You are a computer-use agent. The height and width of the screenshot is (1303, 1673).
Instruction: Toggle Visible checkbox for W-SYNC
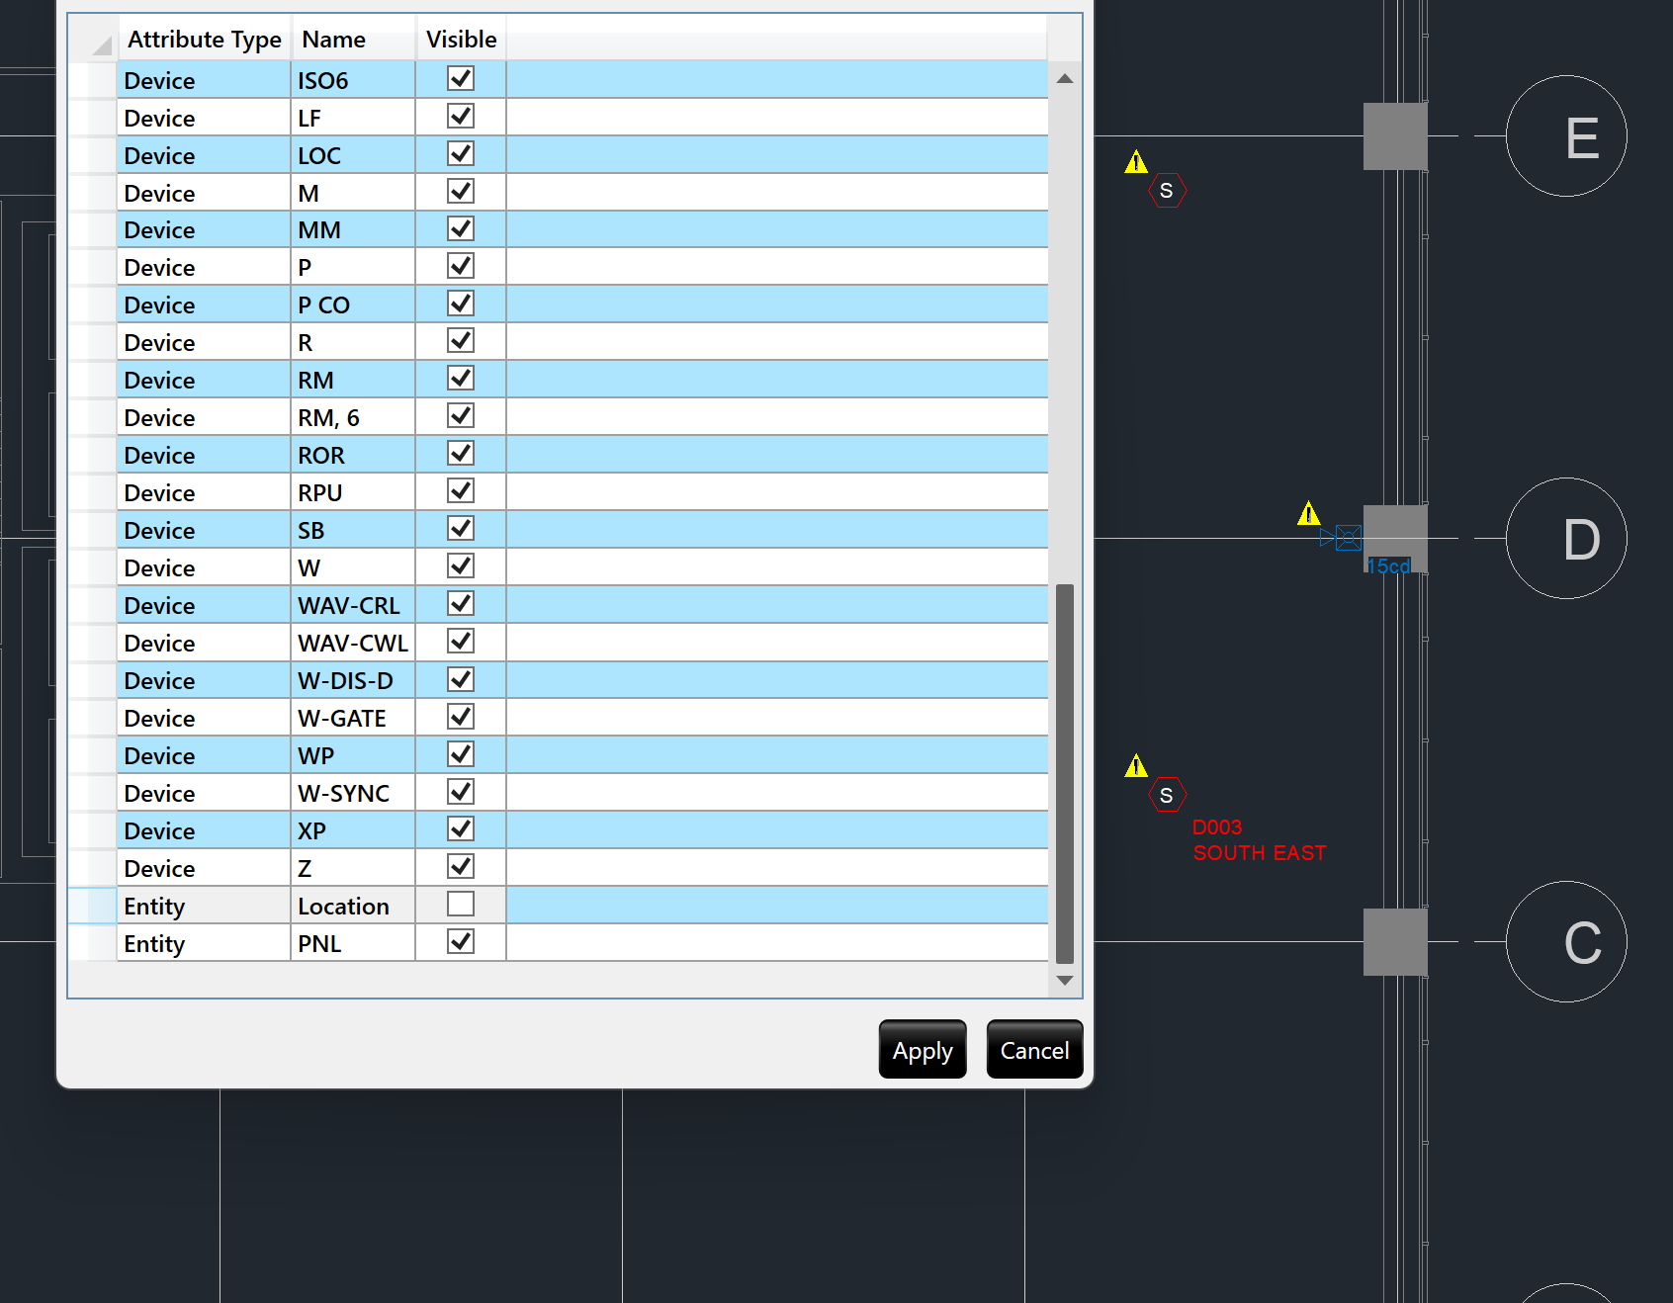pyautogui.click(x=461, y=791)
